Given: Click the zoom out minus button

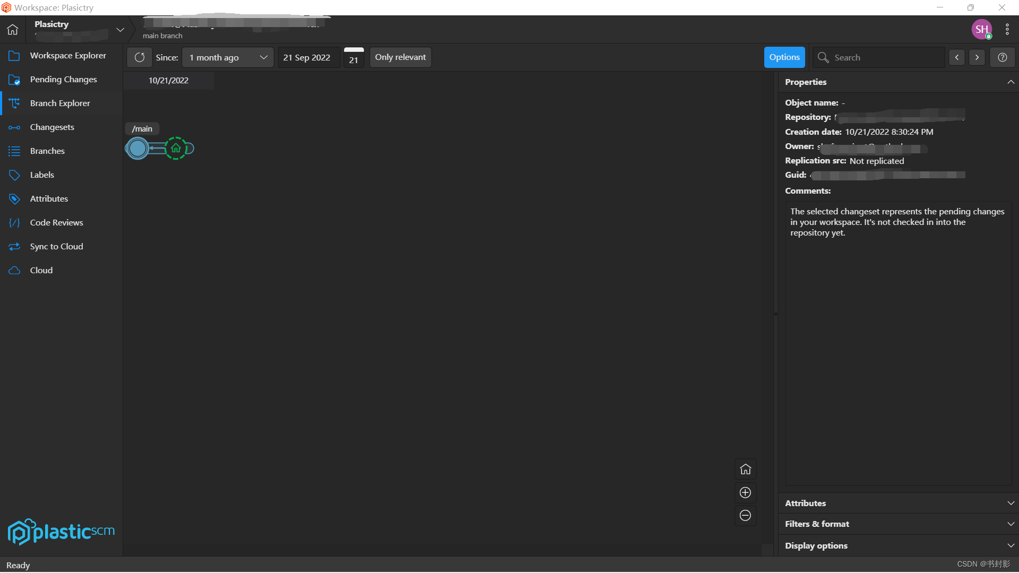Looking at the screenshot, I should coord(745,516).
